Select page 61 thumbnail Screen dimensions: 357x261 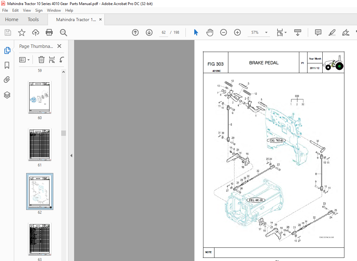[40, 144]
